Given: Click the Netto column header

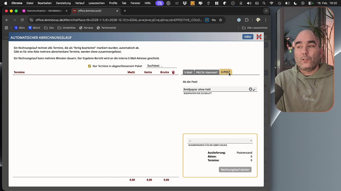Looking at the screenshot, I should click(x=148, y=72).
